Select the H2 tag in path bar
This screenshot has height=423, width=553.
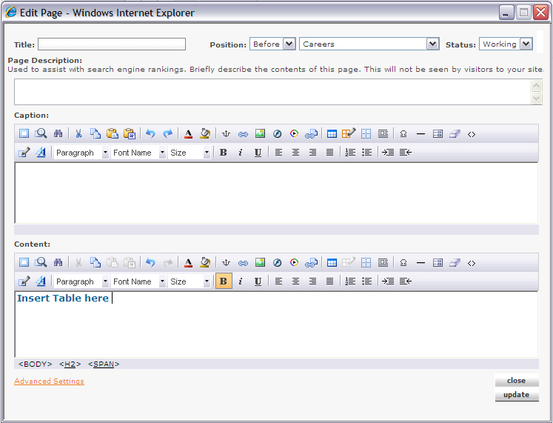(x=70, y=364)
